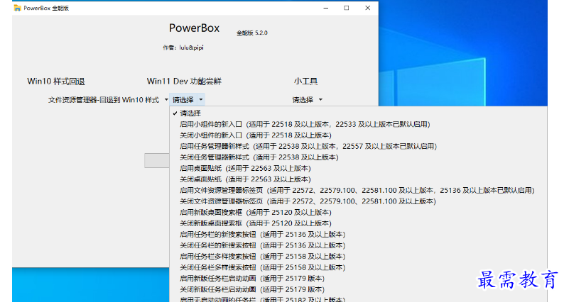Minimize the PowerBox window
Viewport: 564px width, 302px height.
click(x=326, y=8)
